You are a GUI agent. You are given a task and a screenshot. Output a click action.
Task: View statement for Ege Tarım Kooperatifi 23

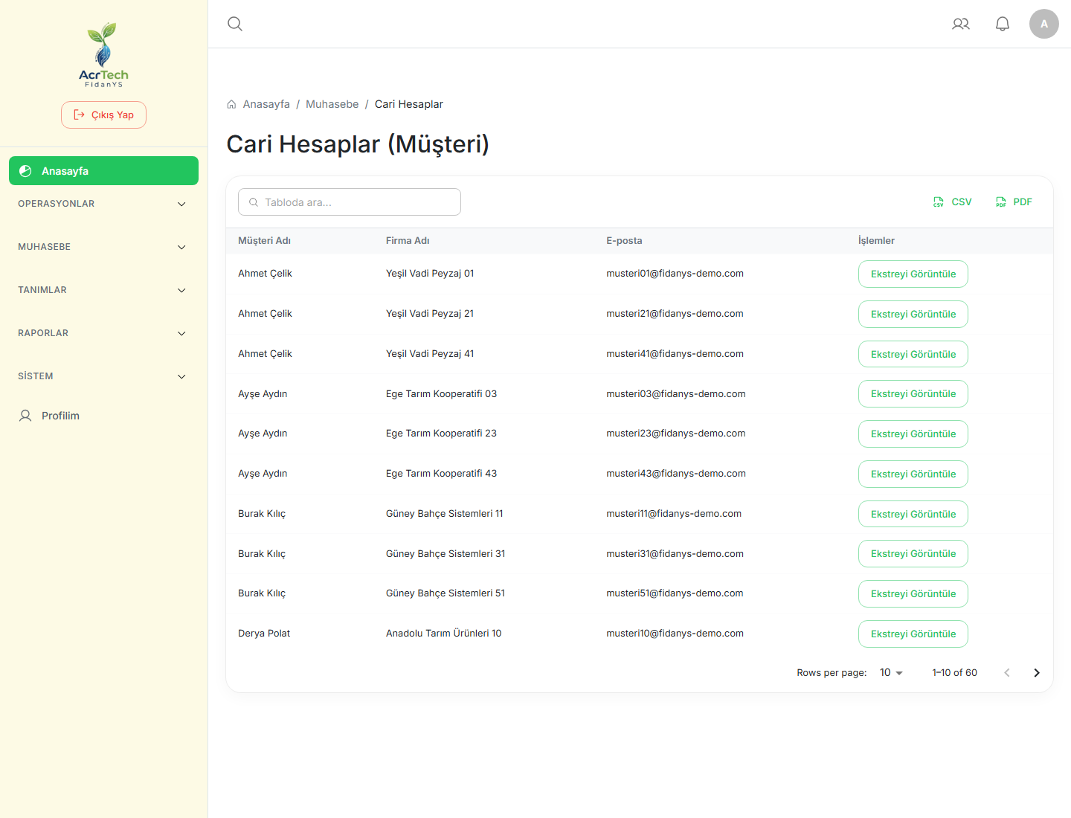click(913, 434)
